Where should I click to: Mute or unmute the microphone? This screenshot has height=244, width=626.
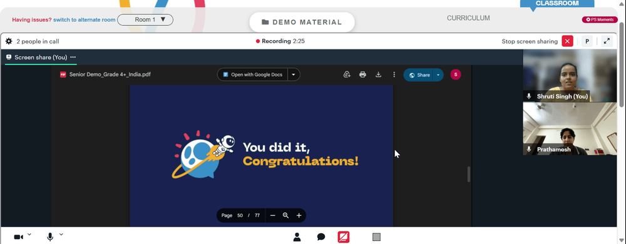(50, 237)
